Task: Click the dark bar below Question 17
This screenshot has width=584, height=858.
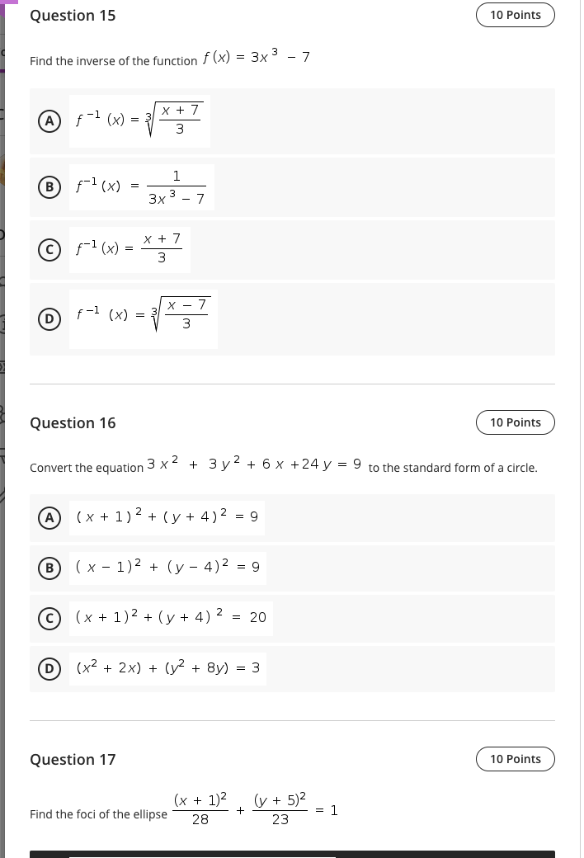Action: [292, 851]
